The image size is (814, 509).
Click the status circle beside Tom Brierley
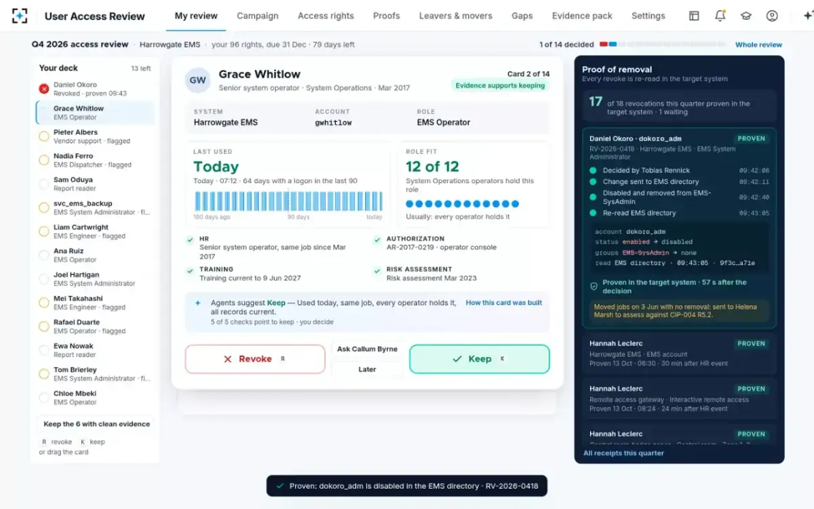44,374
